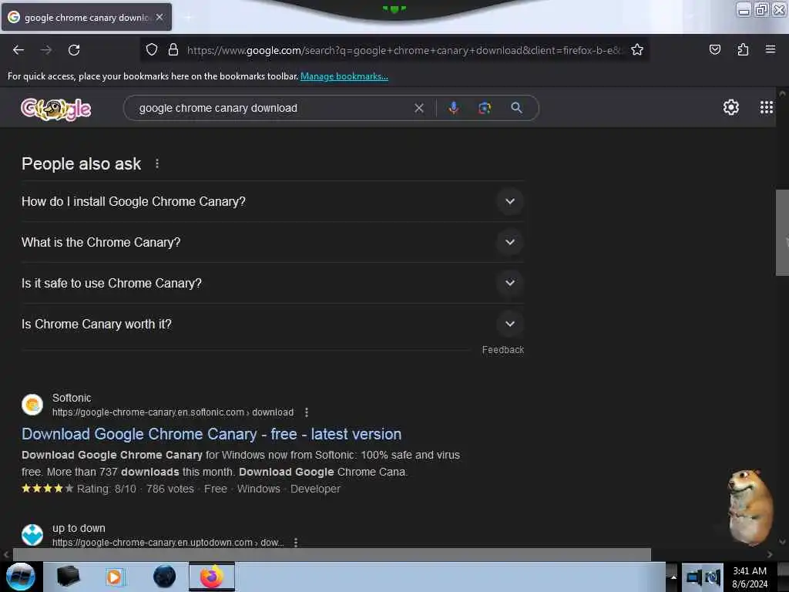Screen dimensions: 789x592
Task: Click into the Google search input field
Action: pos(272,108)
